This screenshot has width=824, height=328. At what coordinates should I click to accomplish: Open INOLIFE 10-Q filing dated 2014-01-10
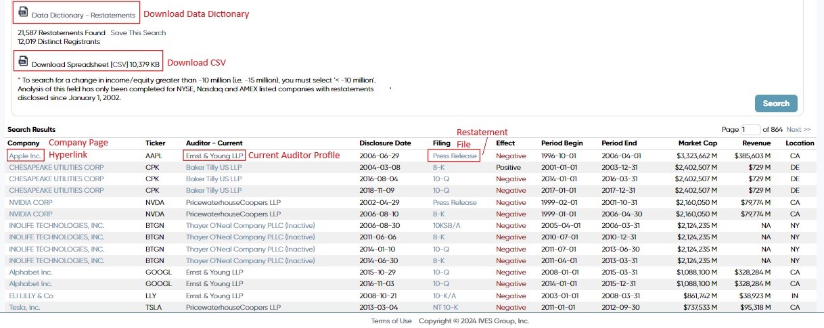441,249
